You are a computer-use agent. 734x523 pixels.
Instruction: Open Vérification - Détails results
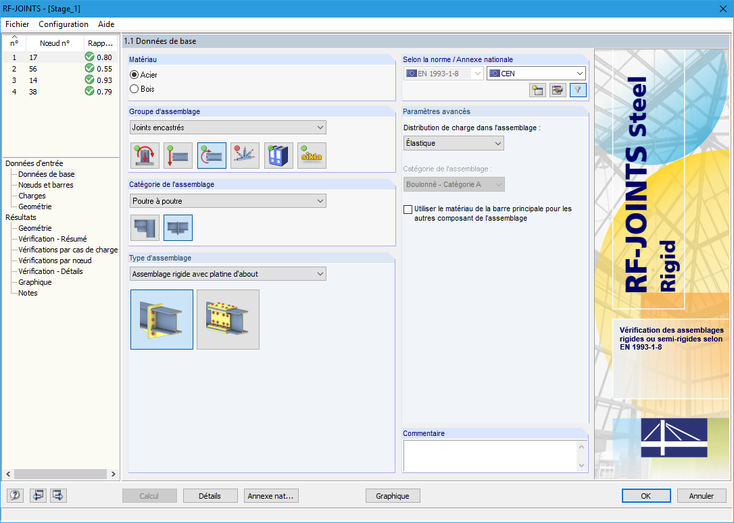pyautogui.click(x=51, y=271)
